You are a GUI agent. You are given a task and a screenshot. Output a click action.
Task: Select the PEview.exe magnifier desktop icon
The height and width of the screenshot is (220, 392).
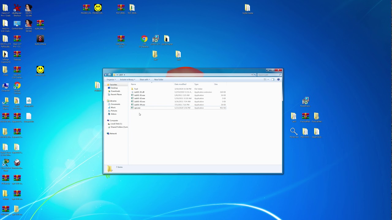(294, 133)
